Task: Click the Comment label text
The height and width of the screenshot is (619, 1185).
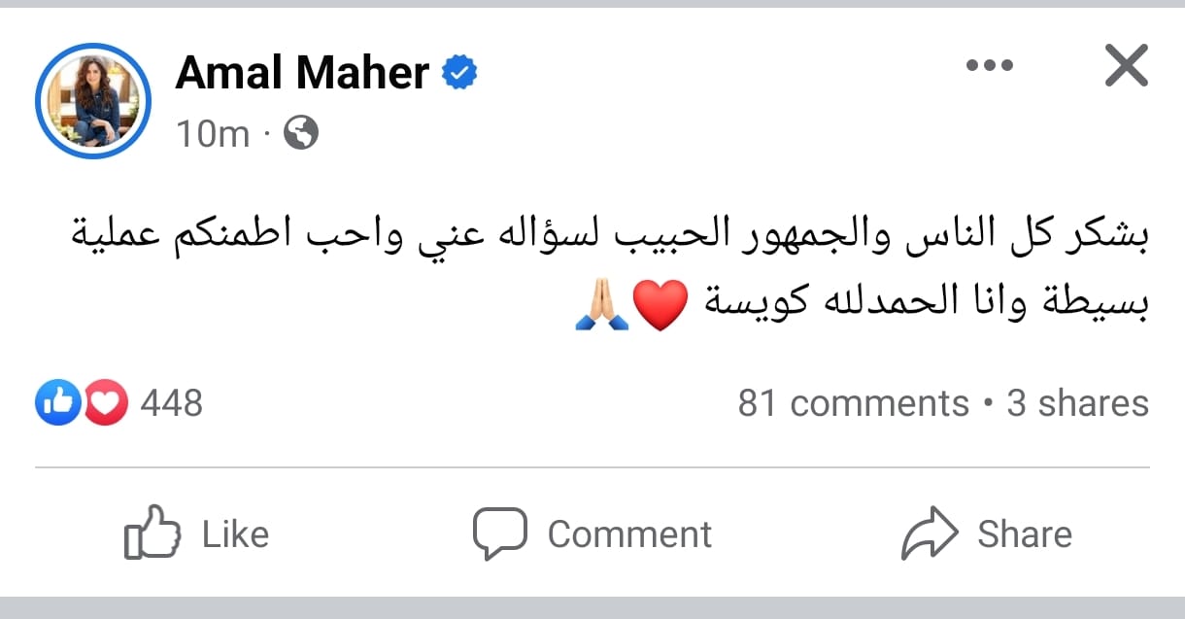Action: [629, 534]
